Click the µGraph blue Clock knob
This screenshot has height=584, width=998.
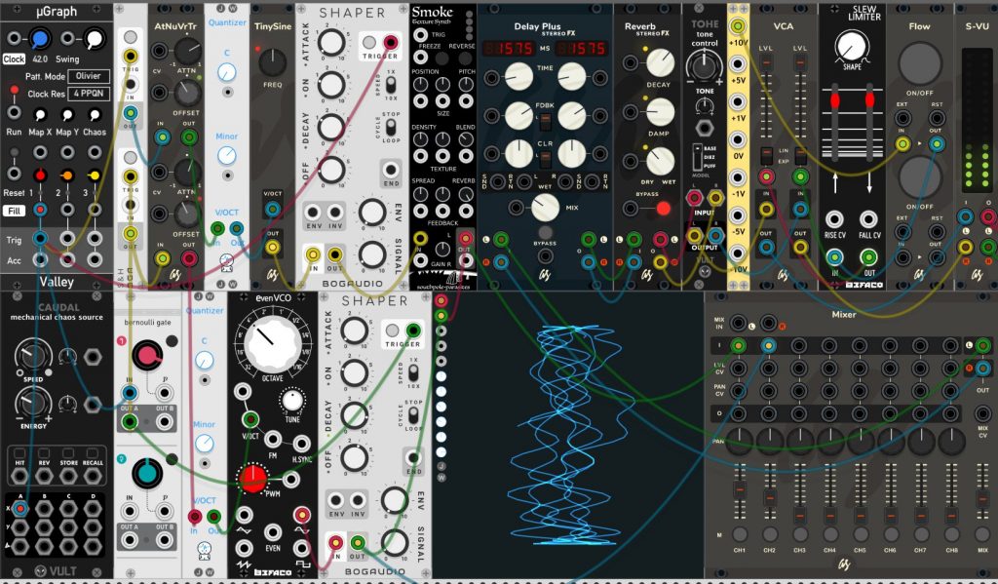coord(40,39)
